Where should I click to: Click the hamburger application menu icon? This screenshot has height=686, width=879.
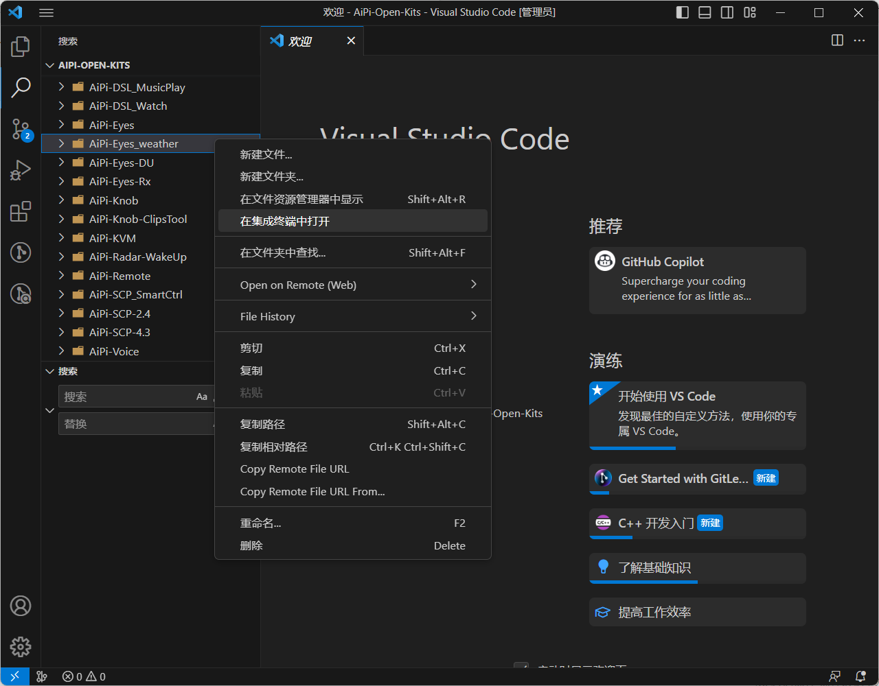[46, 12]
